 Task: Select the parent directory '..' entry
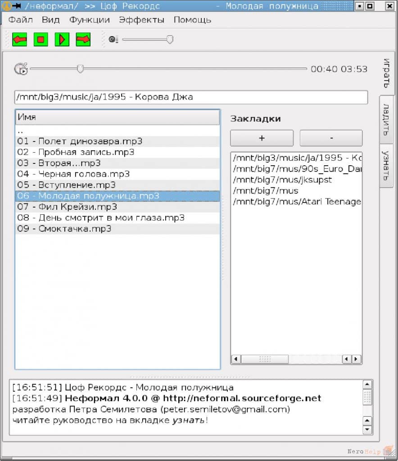117,131
